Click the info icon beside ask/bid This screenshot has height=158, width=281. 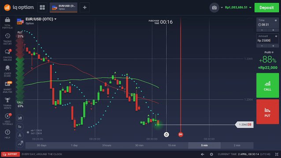(28, 132)
